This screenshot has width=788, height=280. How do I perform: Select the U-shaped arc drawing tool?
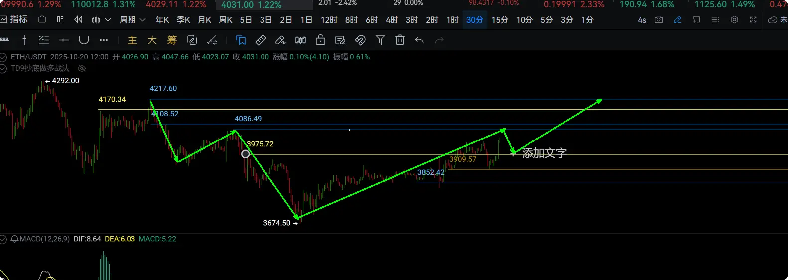[x=84, y=40]
